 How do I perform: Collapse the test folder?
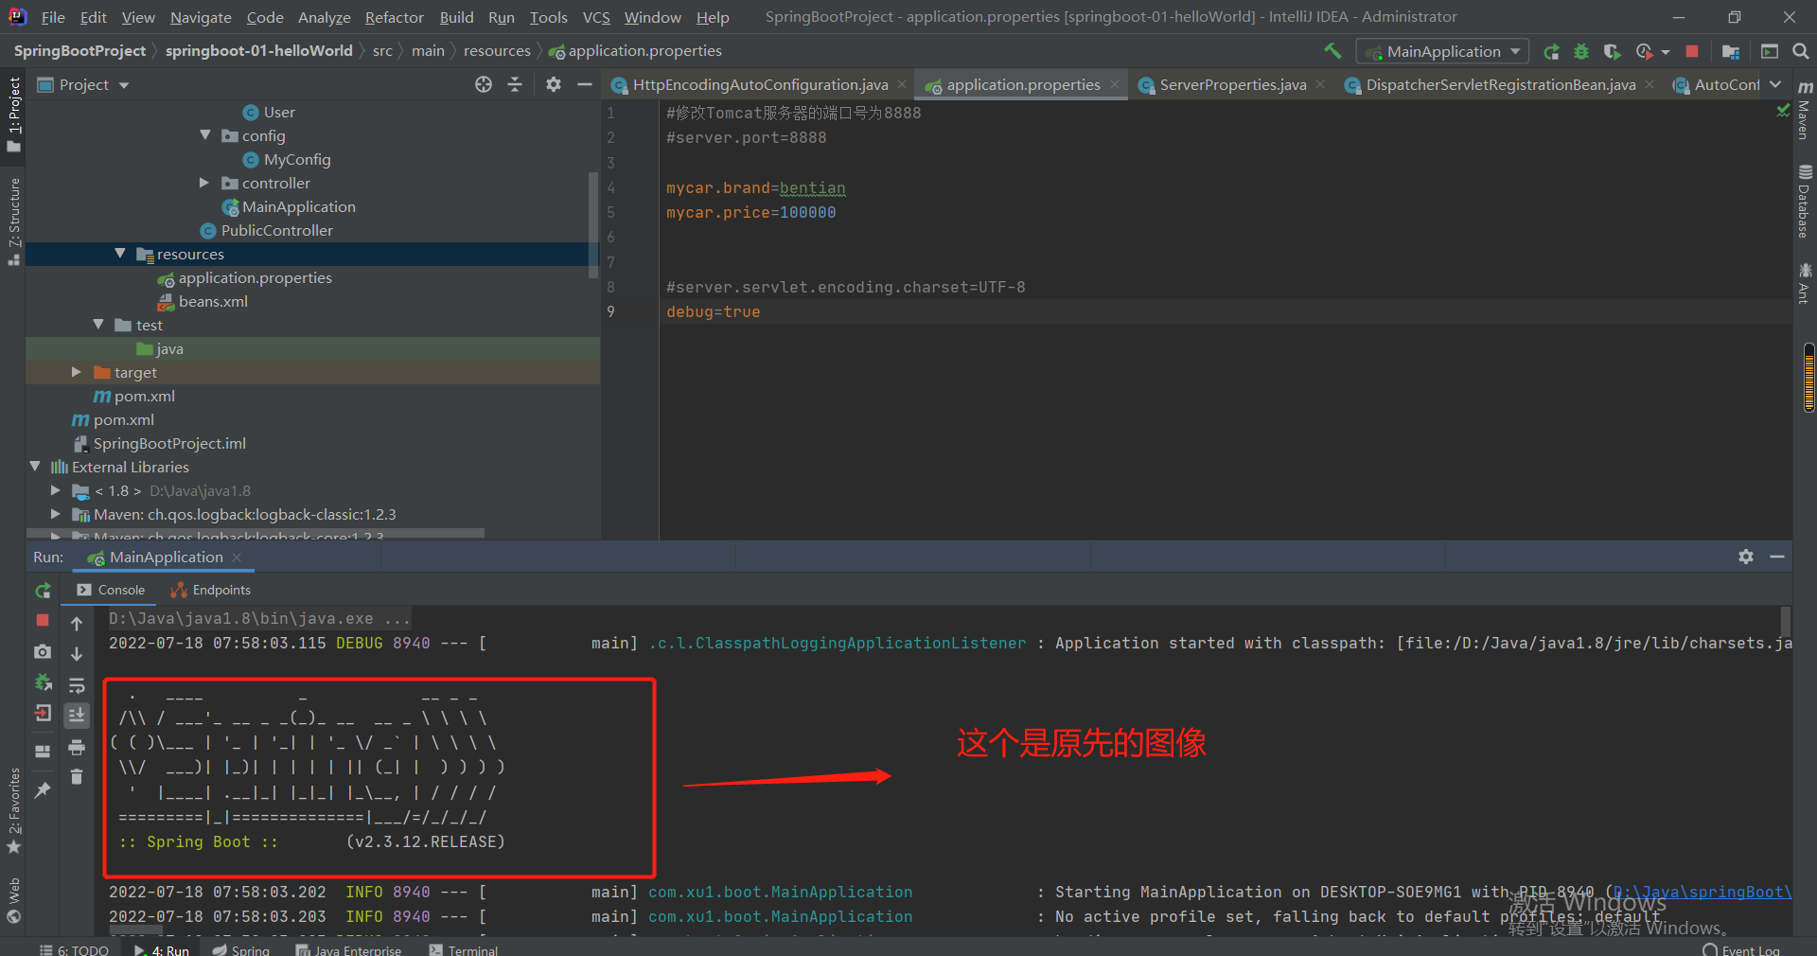pos(99,325)
